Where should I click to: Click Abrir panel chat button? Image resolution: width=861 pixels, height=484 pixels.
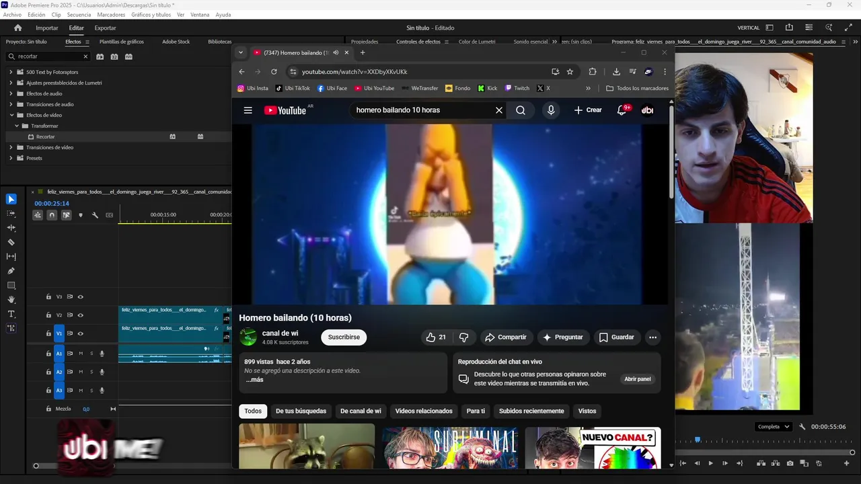coord(638,379)
